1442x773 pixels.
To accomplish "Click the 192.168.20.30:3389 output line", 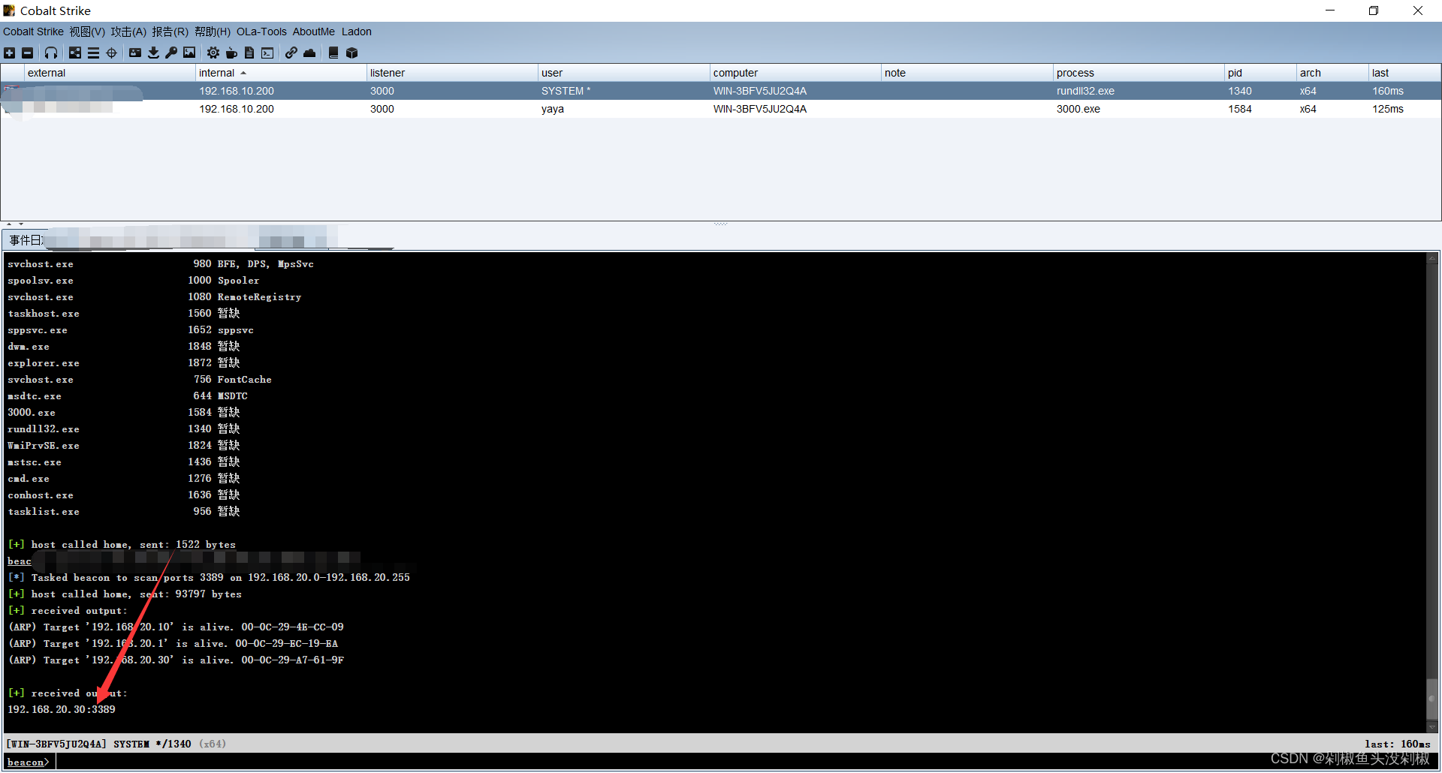I will point(62,709).
